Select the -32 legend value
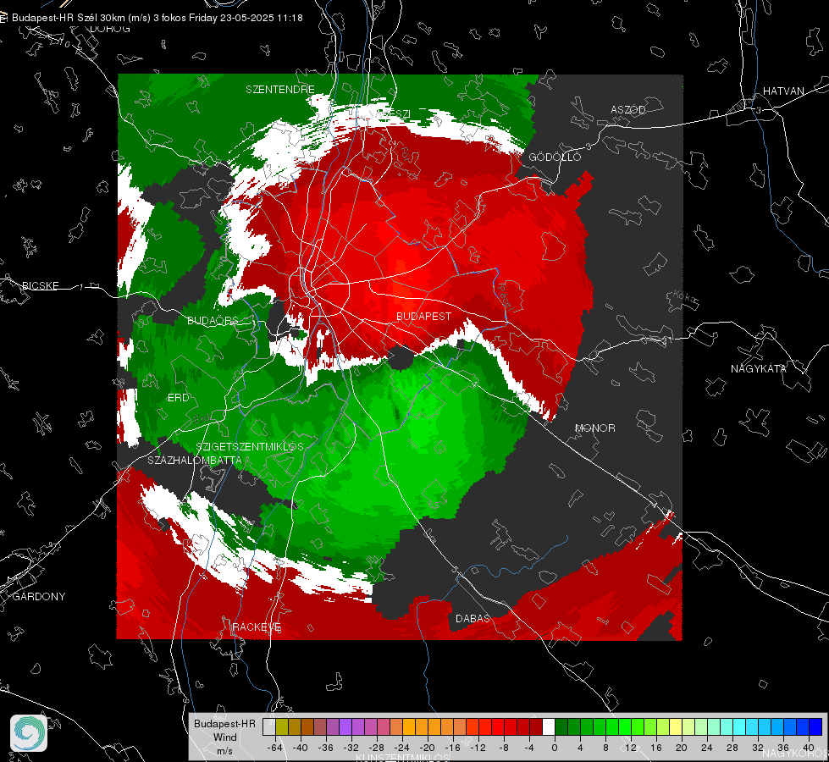The width and height of the screenshot is (829, 762). pyautogui.click(x=351, y=748)
